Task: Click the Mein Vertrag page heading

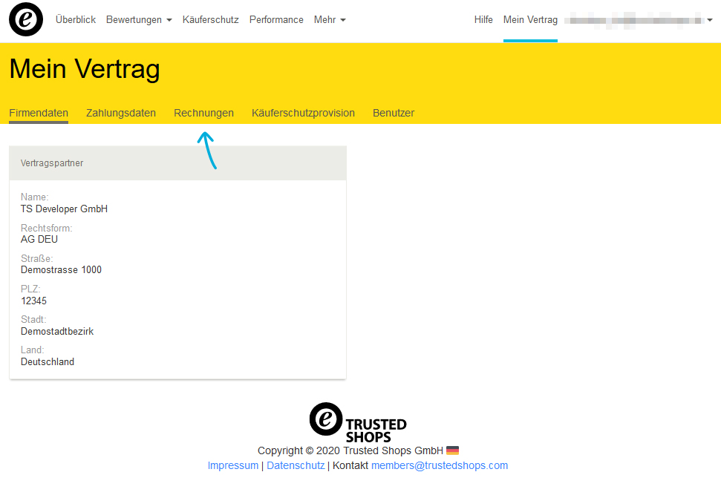Action: [85, 69]
